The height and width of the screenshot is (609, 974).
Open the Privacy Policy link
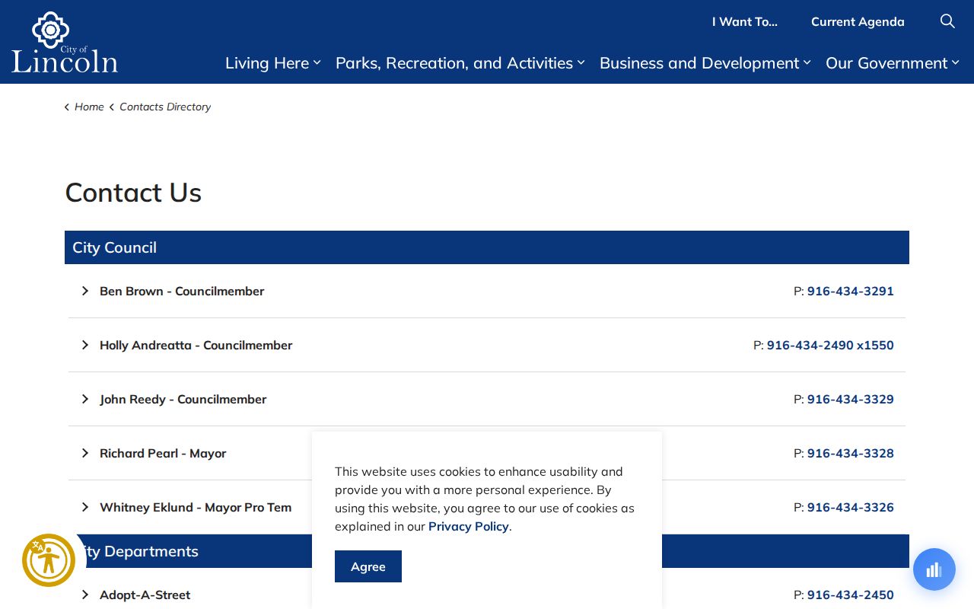pos(469,526)
